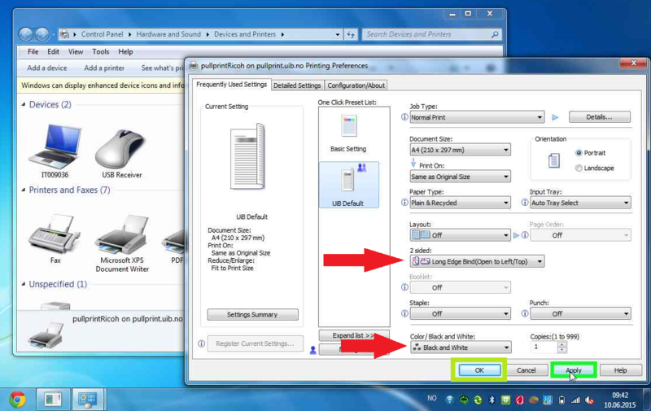Open the Job Type dropdown

tap(477, 117)
